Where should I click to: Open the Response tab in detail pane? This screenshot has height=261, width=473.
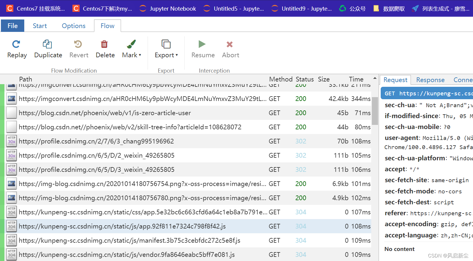click(430, 80)
